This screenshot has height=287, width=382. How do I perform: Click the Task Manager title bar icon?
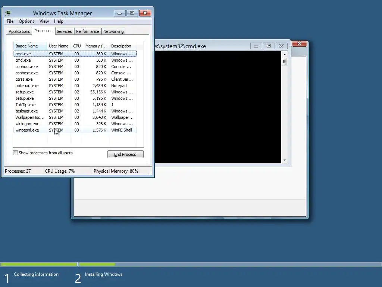(8, 13)
